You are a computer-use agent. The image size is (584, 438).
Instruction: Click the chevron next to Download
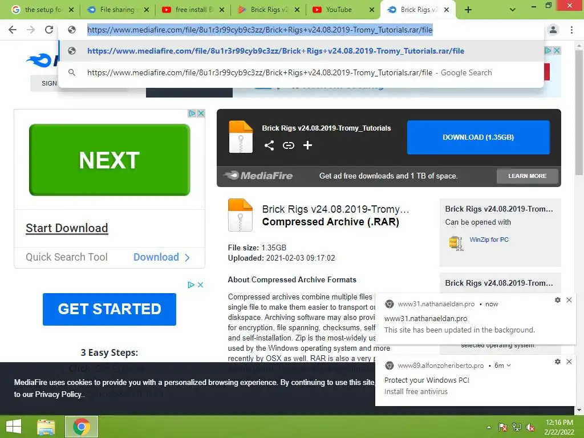187,257
